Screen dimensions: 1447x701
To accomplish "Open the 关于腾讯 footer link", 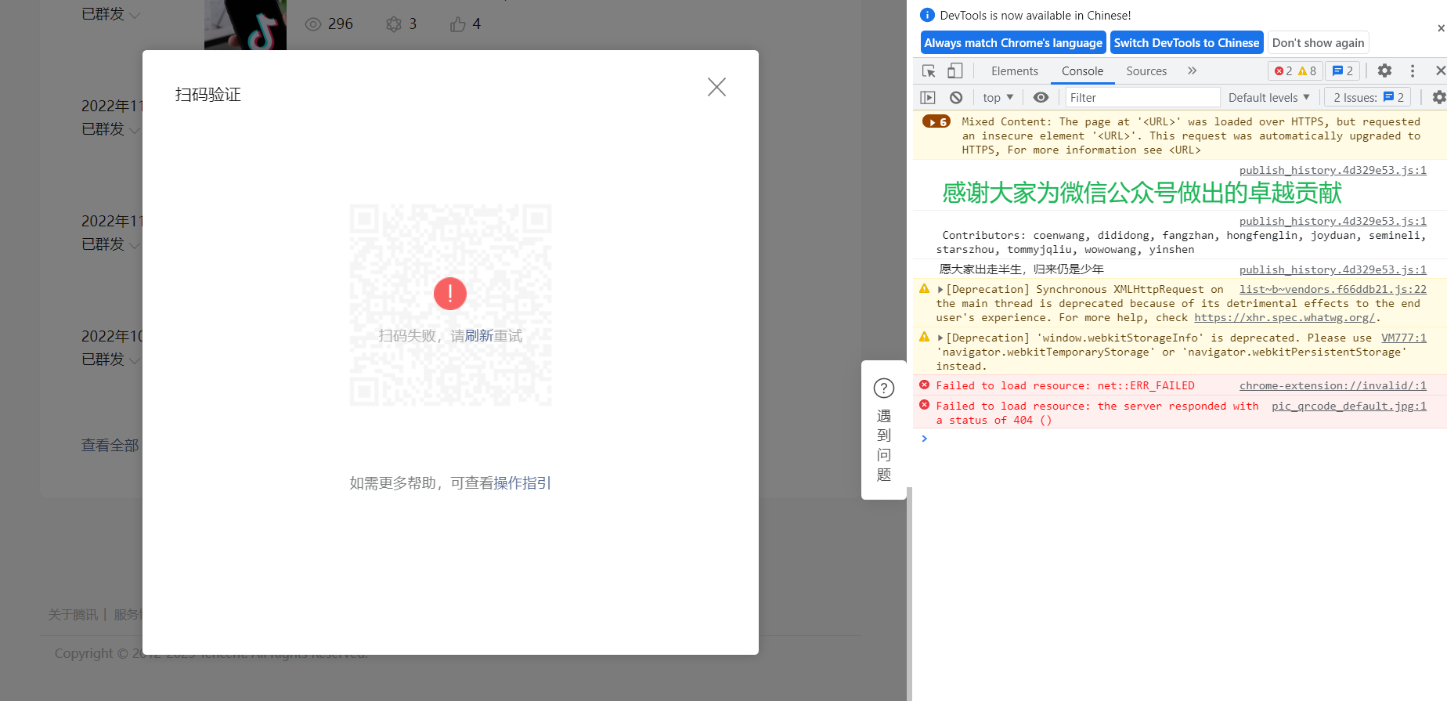I will click(73, 615).
